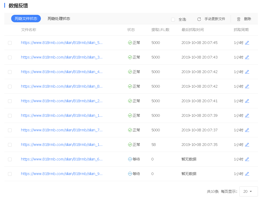Screen dimensions: 259x197
Task: Open the 每页显示 page size dropdown
Action: coord(248,191)
